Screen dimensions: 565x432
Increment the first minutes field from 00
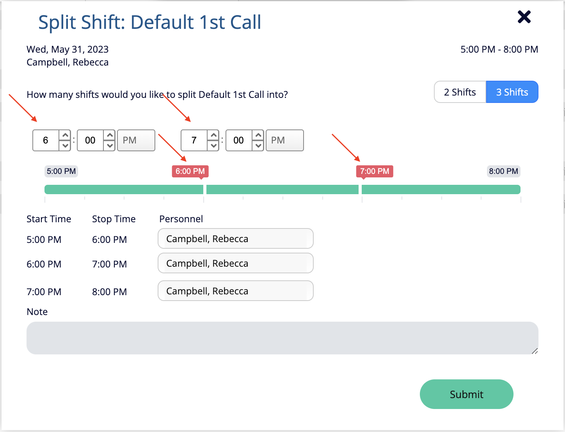point(109,136)
